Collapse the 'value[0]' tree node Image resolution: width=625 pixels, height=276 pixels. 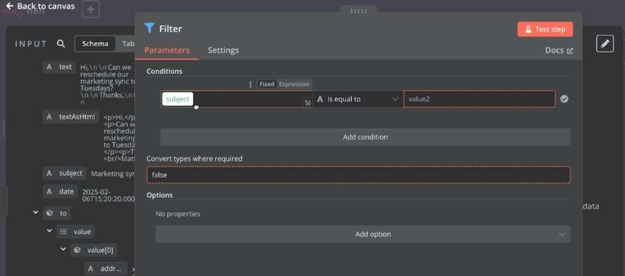63,250
